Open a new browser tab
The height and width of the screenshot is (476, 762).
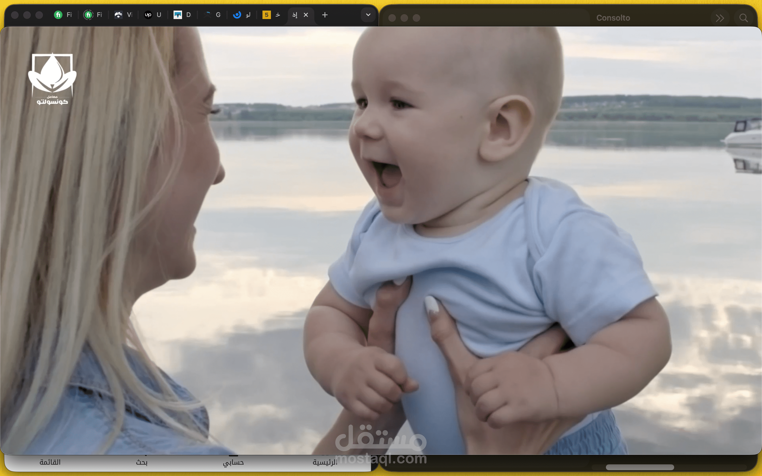[x=325, y=15]
